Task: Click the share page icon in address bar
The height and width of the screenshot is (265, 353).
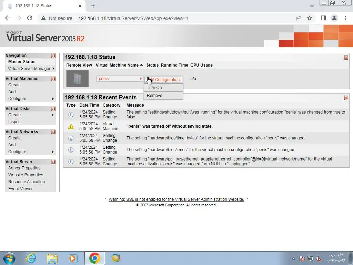Action: [x=299, y=18]
